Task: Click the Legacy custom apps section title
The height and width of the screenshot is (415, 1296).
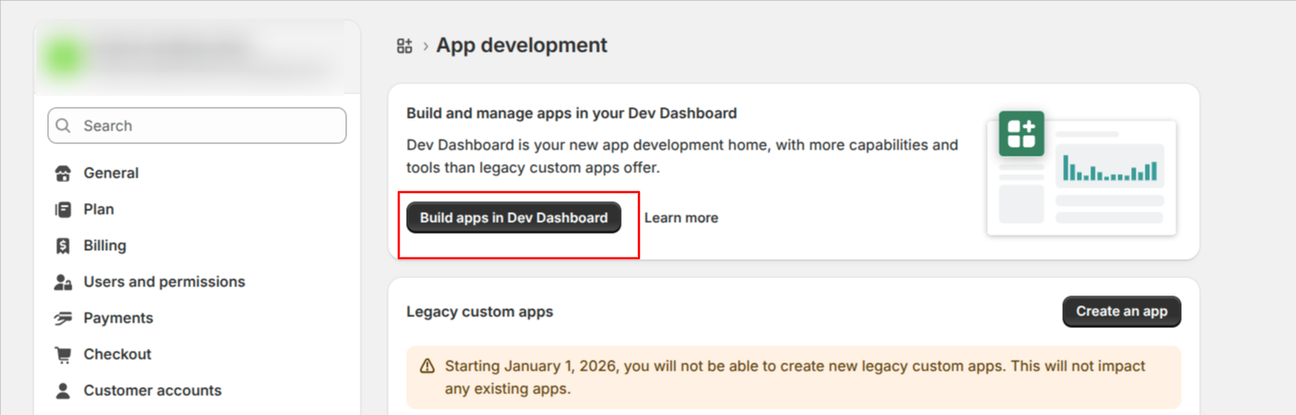Action: click(479, 312)
